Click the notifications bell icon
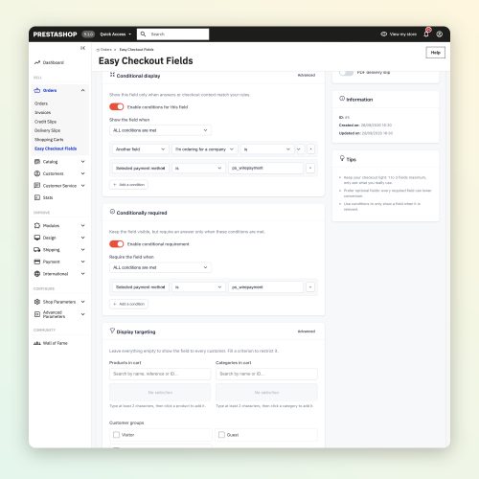The width and height of the screenshot is (479, 479). (x=426, y=34)
